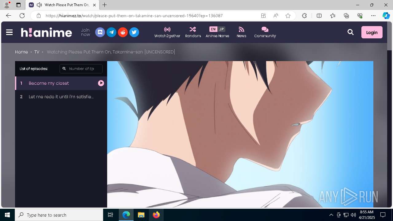
Task: Select episode 2 Let me redo it
Action: tap(61, 97)
